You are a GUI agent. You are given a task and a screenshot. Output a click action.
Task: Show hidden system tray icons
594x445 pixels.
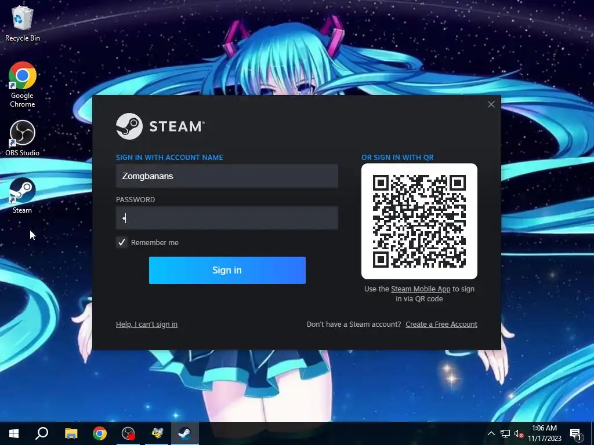pyautogui.click(x=491, y=433)
